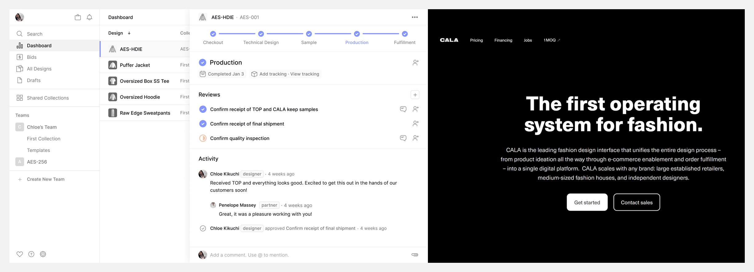The image size is (754, 272).
Task: Open First Collection under Chloe's Team
Action: (x=44, y=139)
